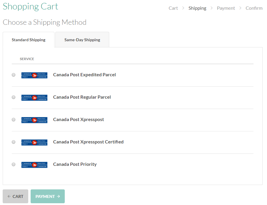267x205 pixels.
Task: Go back using the Cart button
Action: (x=15, y=196)
